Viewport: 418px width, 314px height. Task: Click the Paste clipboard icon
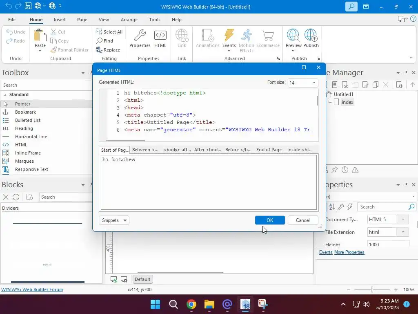pyautogui.click(x=40, y=35)
